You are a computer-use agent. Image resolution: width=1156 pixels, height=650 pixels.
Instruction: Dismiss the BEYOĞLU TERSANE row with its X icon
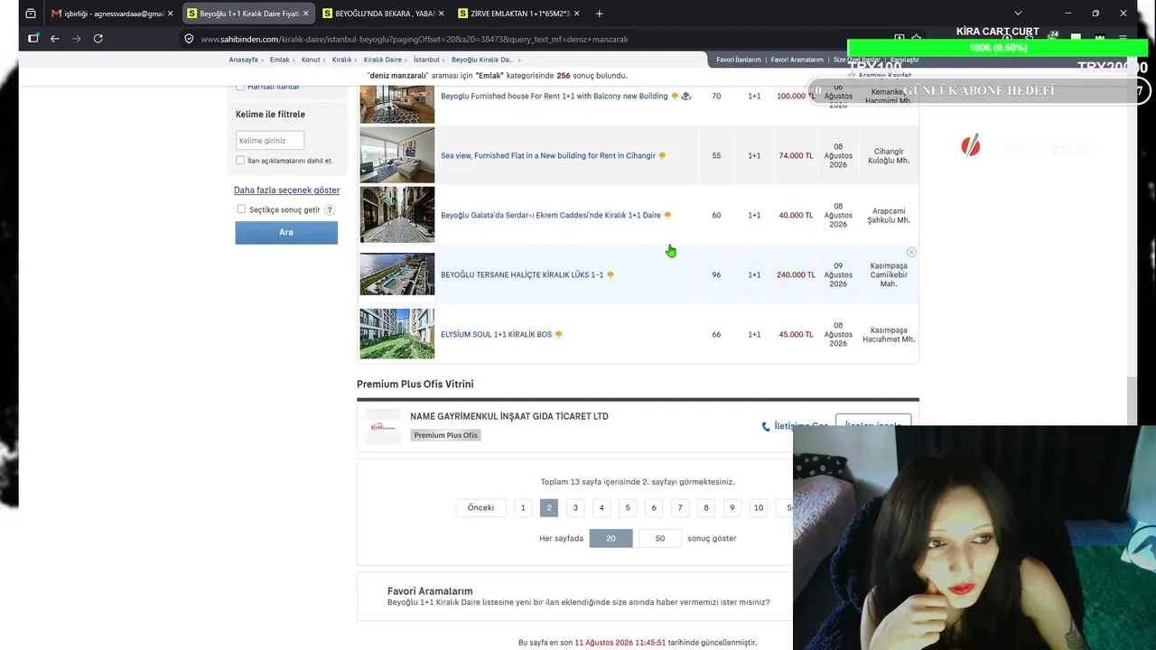(911, 252)
